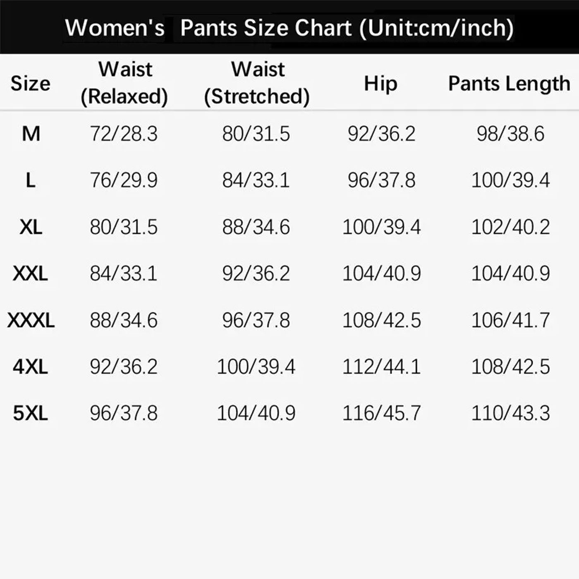The height and width of the screenshot is (579, 579).
Task: Click the 110/43.3 pants length value
Action: (x=510, y=413)
